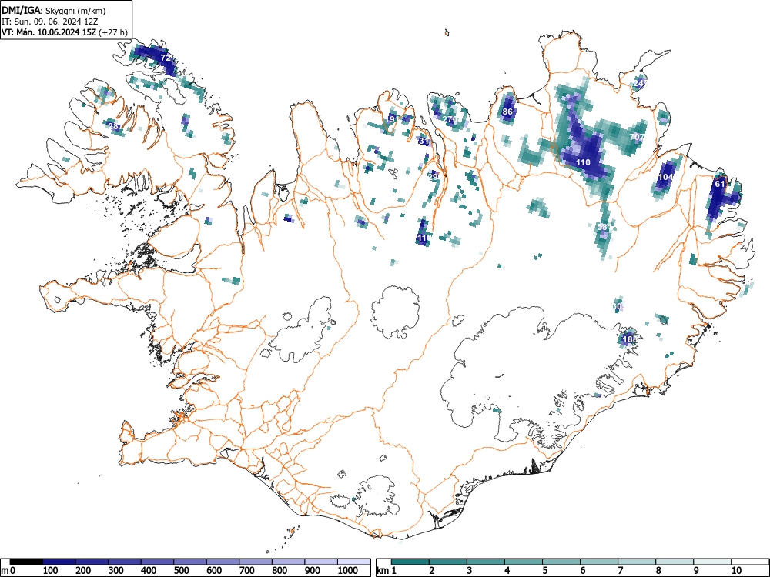Pick the white 9–10 km legend swatch
Viewport: 770px width, 577px height.
pos(711,562)
